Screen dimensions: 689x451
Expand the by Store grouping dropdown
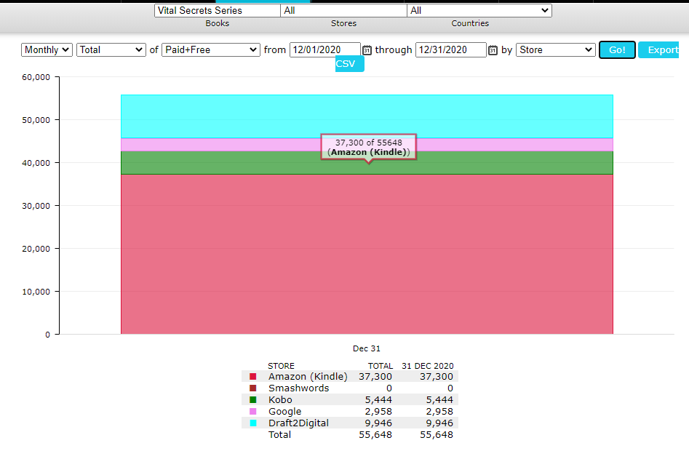point(555,50)
